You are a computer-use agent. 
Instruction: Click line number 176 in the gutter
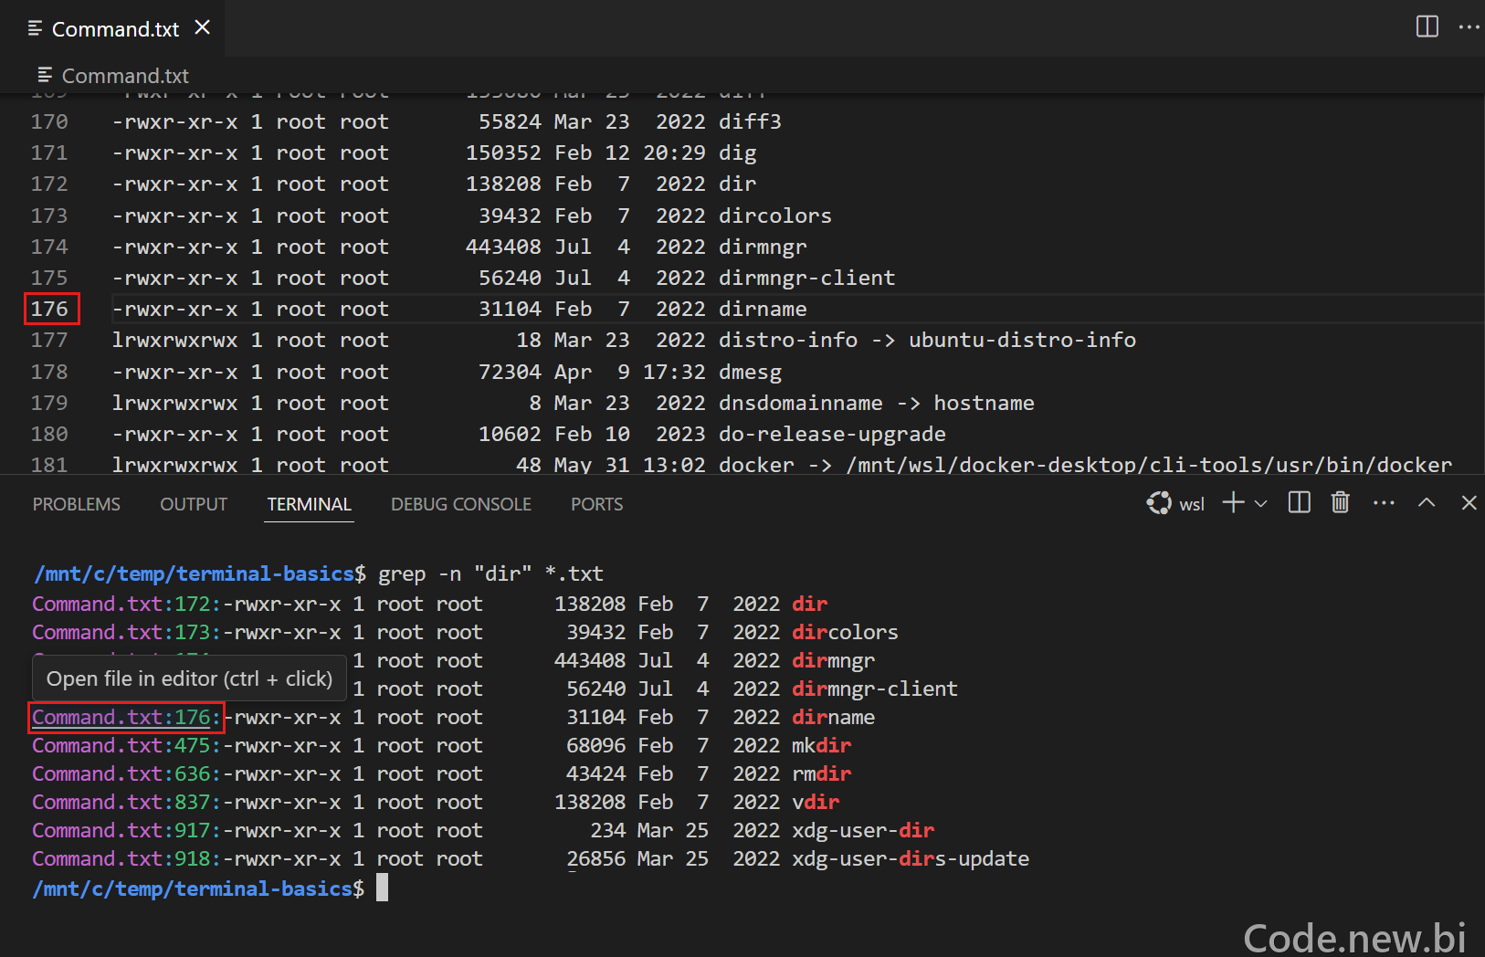[x=49, y=309]
